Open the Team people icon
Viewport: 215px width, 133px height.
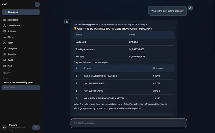pos(5,43)
